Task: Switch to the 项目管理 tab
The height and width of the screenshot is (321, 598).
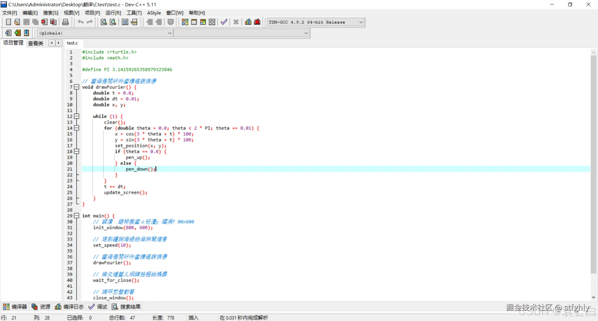Action: tap(13, 43)
